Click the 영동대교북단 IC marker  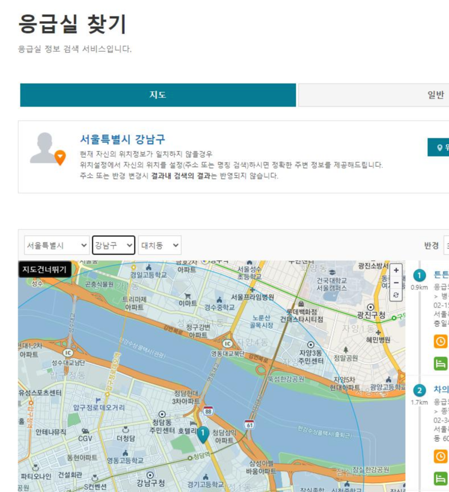coord(227,344)
